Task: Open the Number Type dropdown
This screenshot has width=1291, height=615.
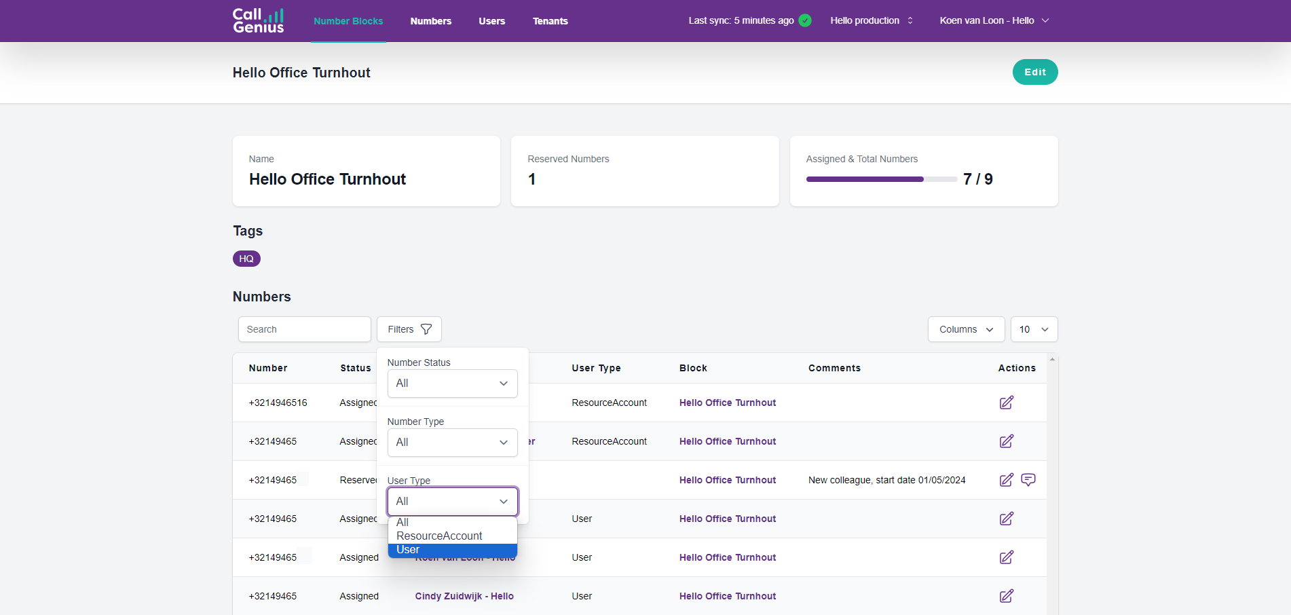Action: [453, 443]
